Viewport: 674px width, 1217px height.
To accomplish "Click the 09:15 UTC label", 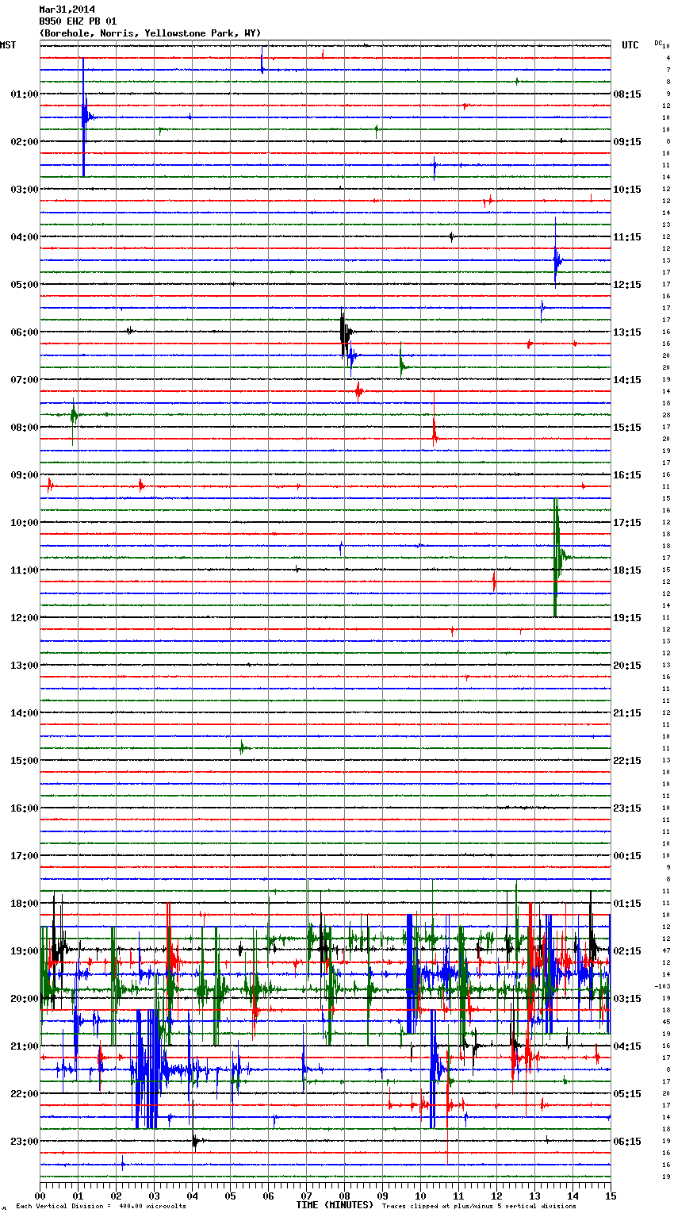I will pyautogui.click(x=627, y=142).
